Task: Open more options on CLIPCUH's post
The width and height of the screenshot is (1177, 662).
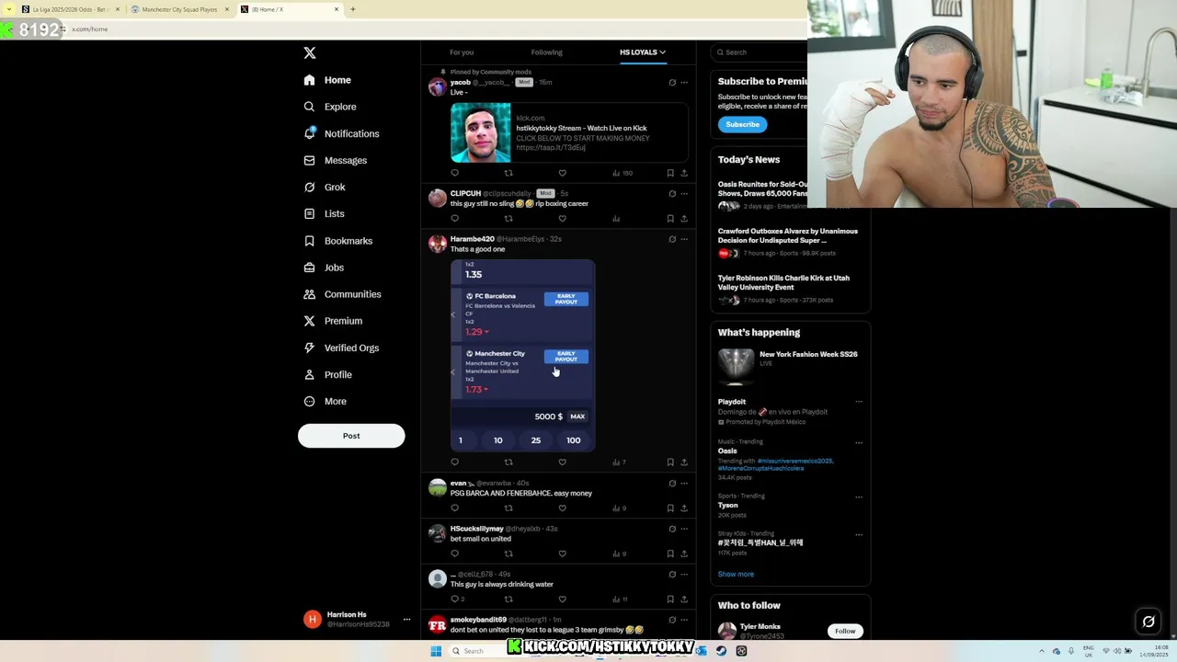Action: (684, 194)
